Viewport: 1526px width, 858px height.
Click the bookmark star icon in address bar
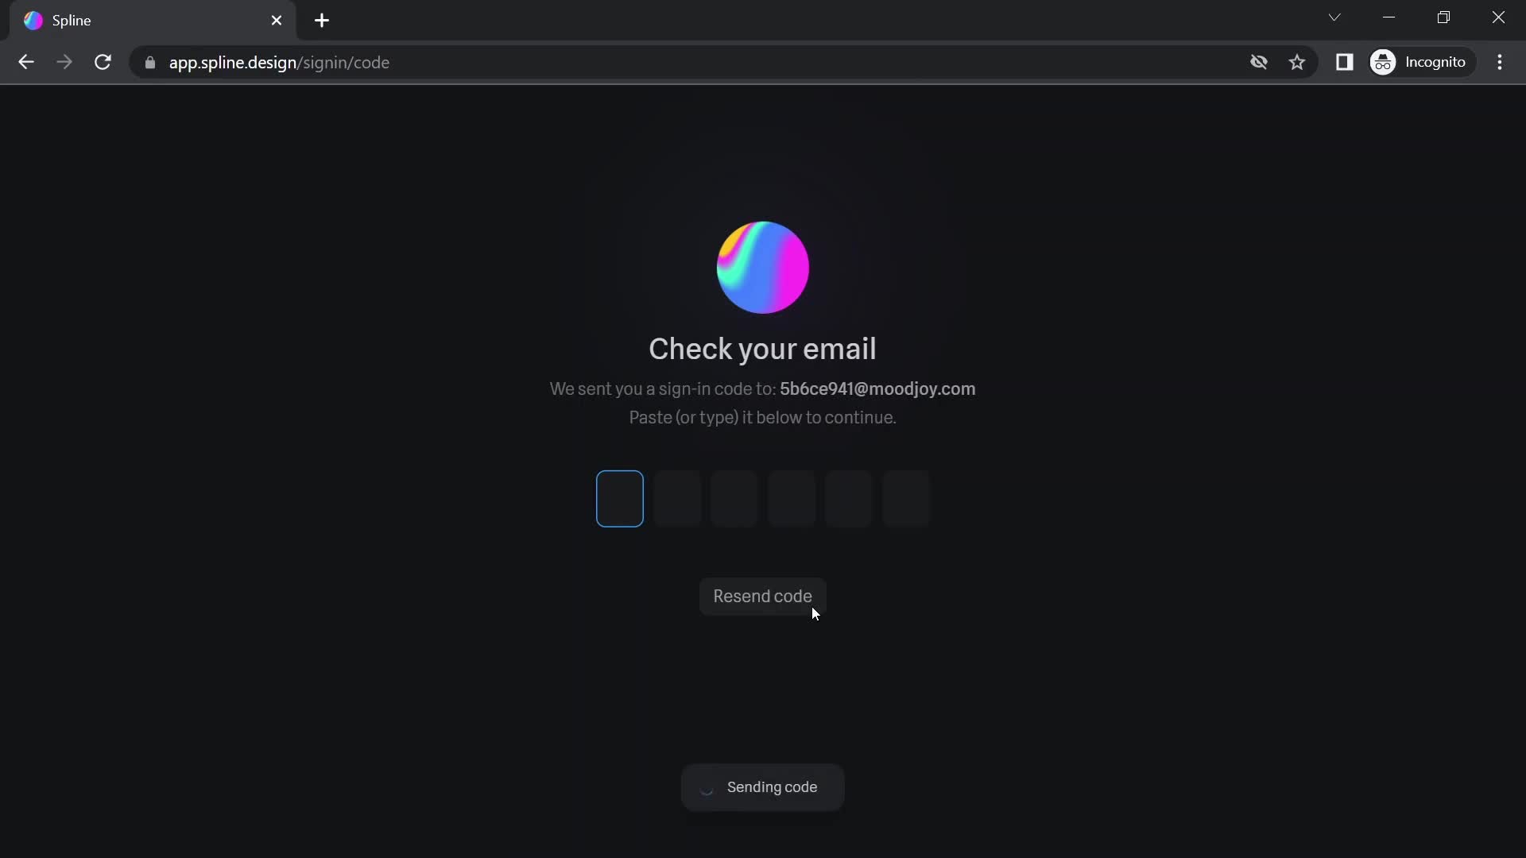(x=1299, y=62)
